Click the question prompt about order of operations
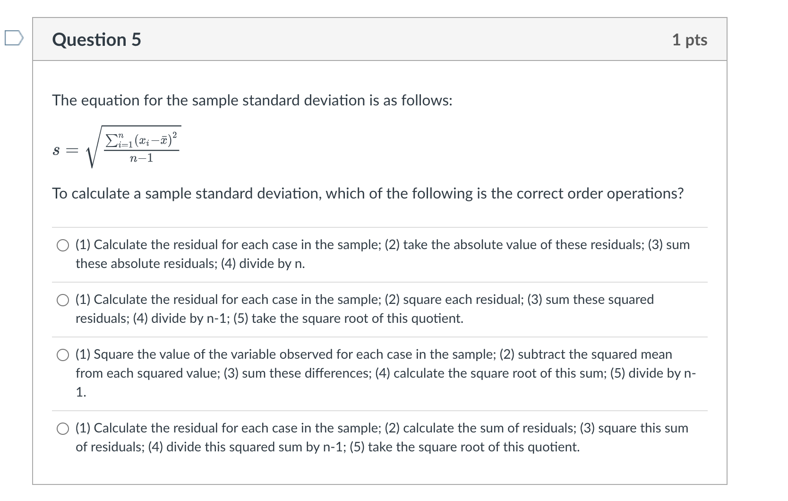 tap(368, 193)
